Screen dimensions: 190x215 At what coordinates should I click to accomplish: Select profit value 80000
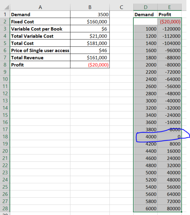click(x=170, y=209)
